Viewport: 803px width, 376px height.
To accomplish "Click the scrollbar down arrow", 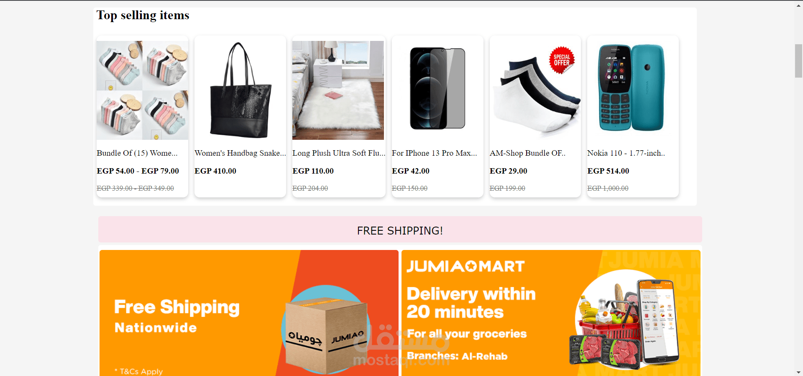I will (x=798, y=372).
